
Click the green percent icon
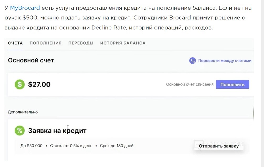point(19,130)
